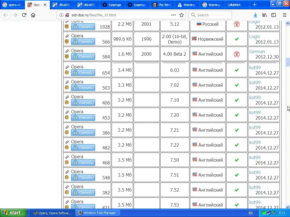Bookmark this page with the star icon
This screenshot has height=217, width=290.
tap(182, 15)
